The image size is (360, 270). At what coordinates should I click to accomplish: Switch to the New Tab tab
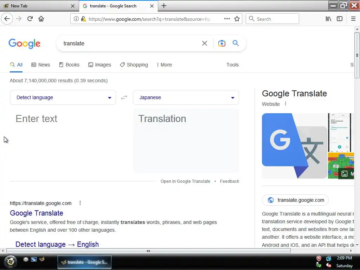(39, 6)
